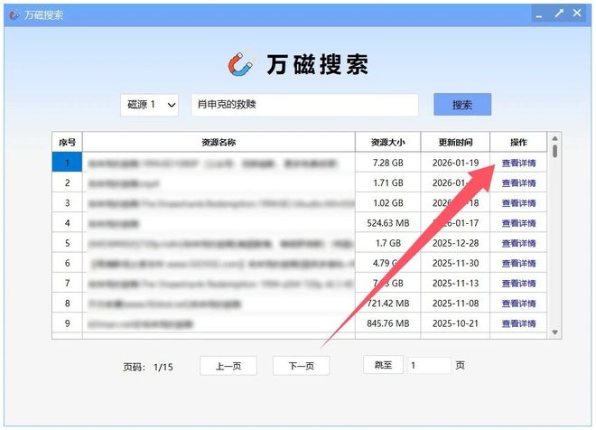Open 查看详情 for row 1

tap(518, 164)
